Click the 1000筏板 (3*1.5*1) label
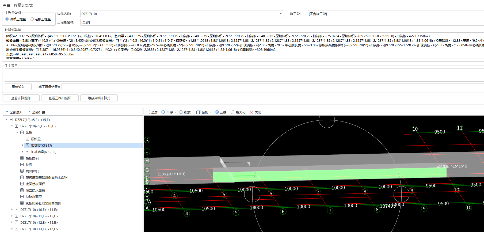The height and width of the screenshot is (232, 484). 172,174
